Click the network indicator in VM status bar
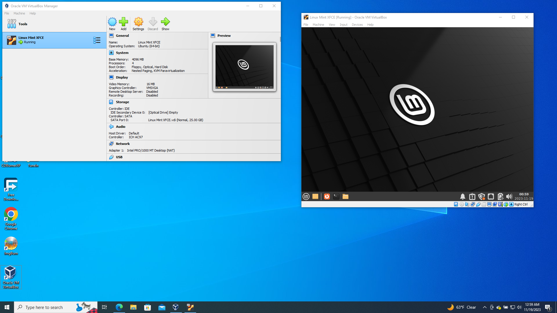Screen dimensions: 557x313 coord(473,204)
